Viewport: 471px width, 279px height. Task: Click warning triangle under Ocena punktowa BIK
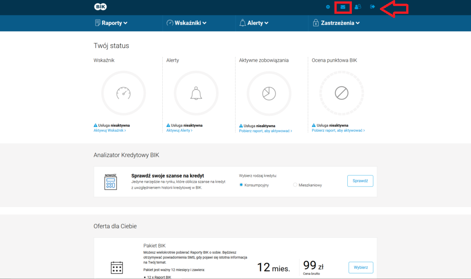click(314, 125)
